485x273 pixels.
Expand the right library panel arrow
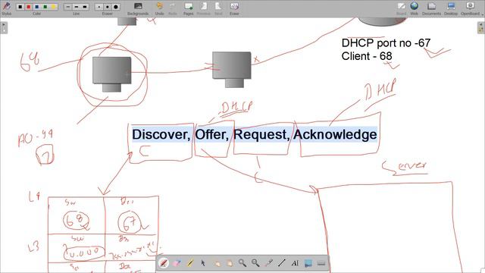480,27
